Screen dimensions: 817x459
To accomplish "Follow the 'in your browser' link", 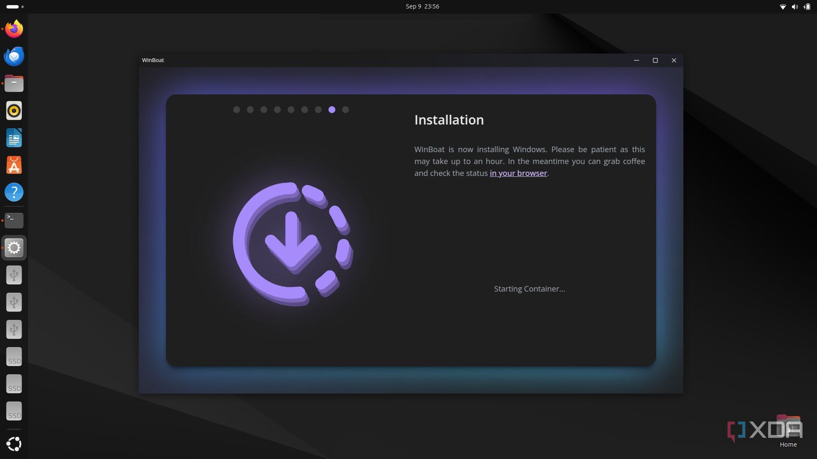I will coord(518,173).
